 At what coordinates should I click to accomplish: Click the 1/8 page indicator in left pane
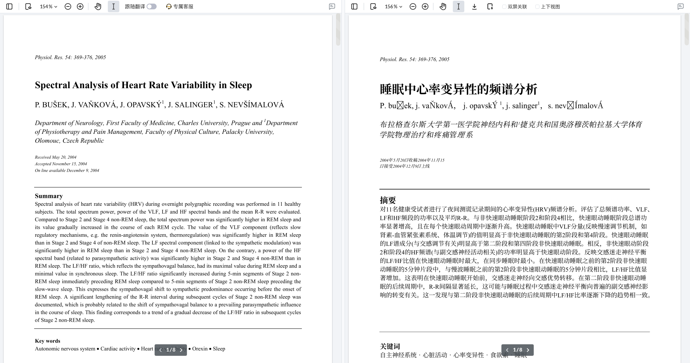(x=171, y=350)
